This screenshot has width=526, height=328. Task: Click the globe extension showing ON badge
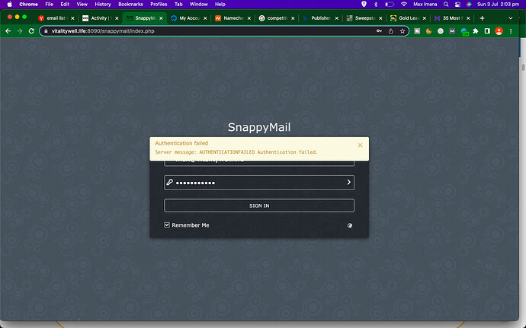(x=464, y=31)
